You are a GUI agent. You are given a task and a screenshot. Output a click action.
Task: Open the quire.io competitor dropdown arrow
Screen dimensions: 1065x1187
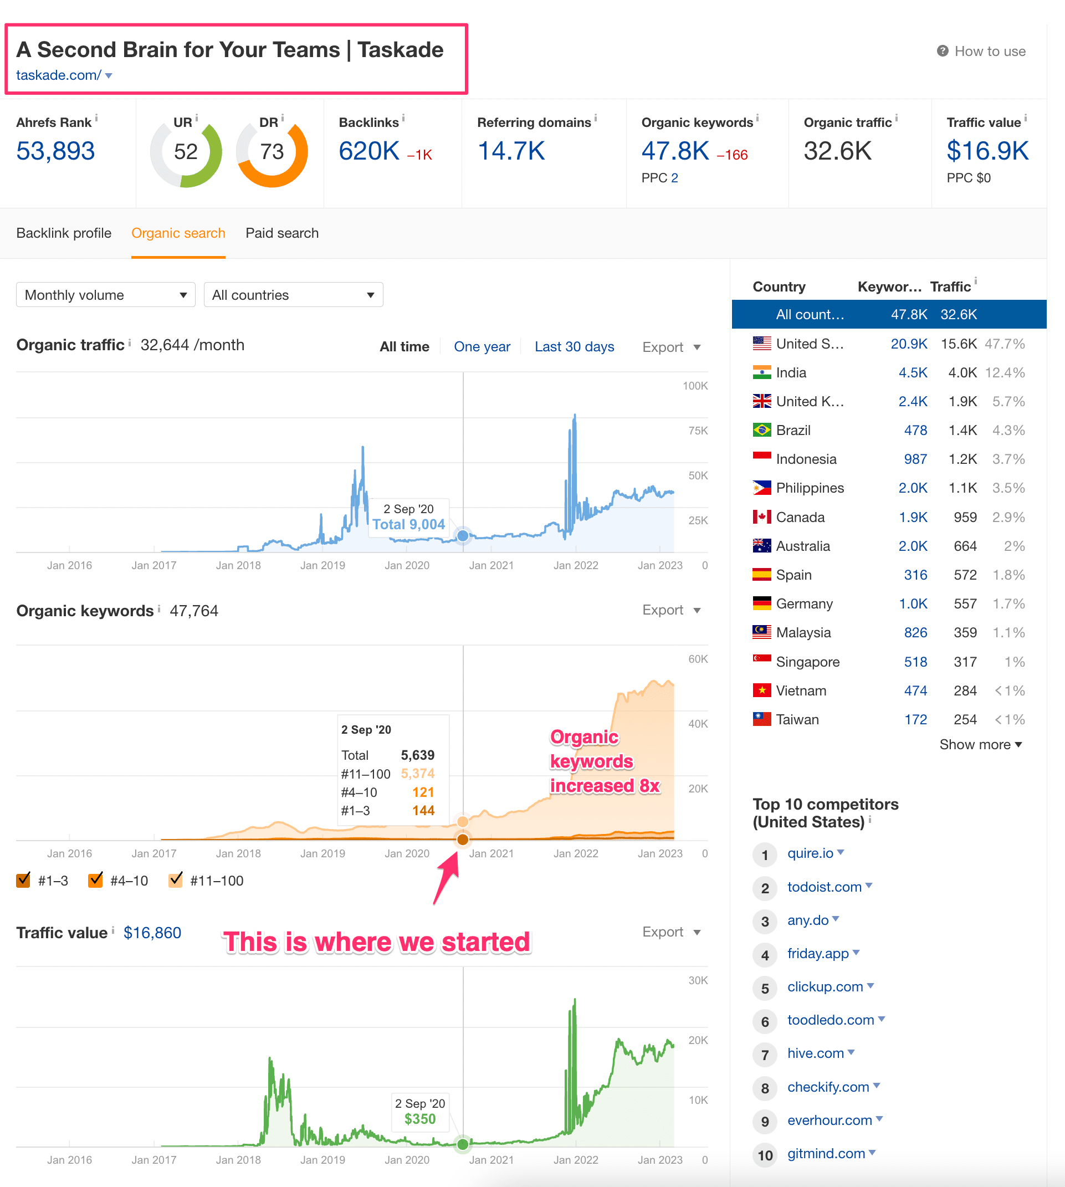coord(841,852)
